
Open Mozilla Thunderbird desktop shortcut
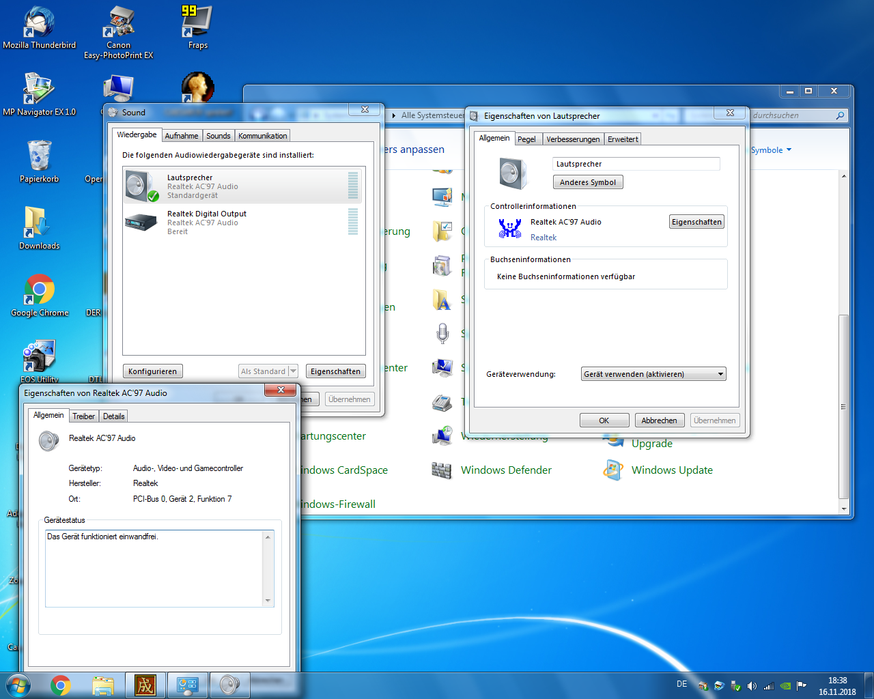39,28
